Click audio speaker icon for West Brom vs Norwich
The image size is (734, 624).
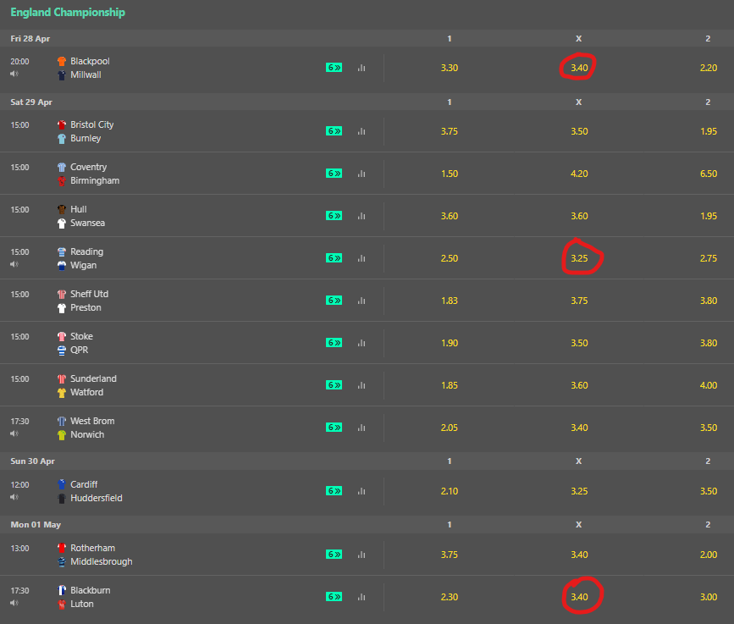(x=14, y=434)
